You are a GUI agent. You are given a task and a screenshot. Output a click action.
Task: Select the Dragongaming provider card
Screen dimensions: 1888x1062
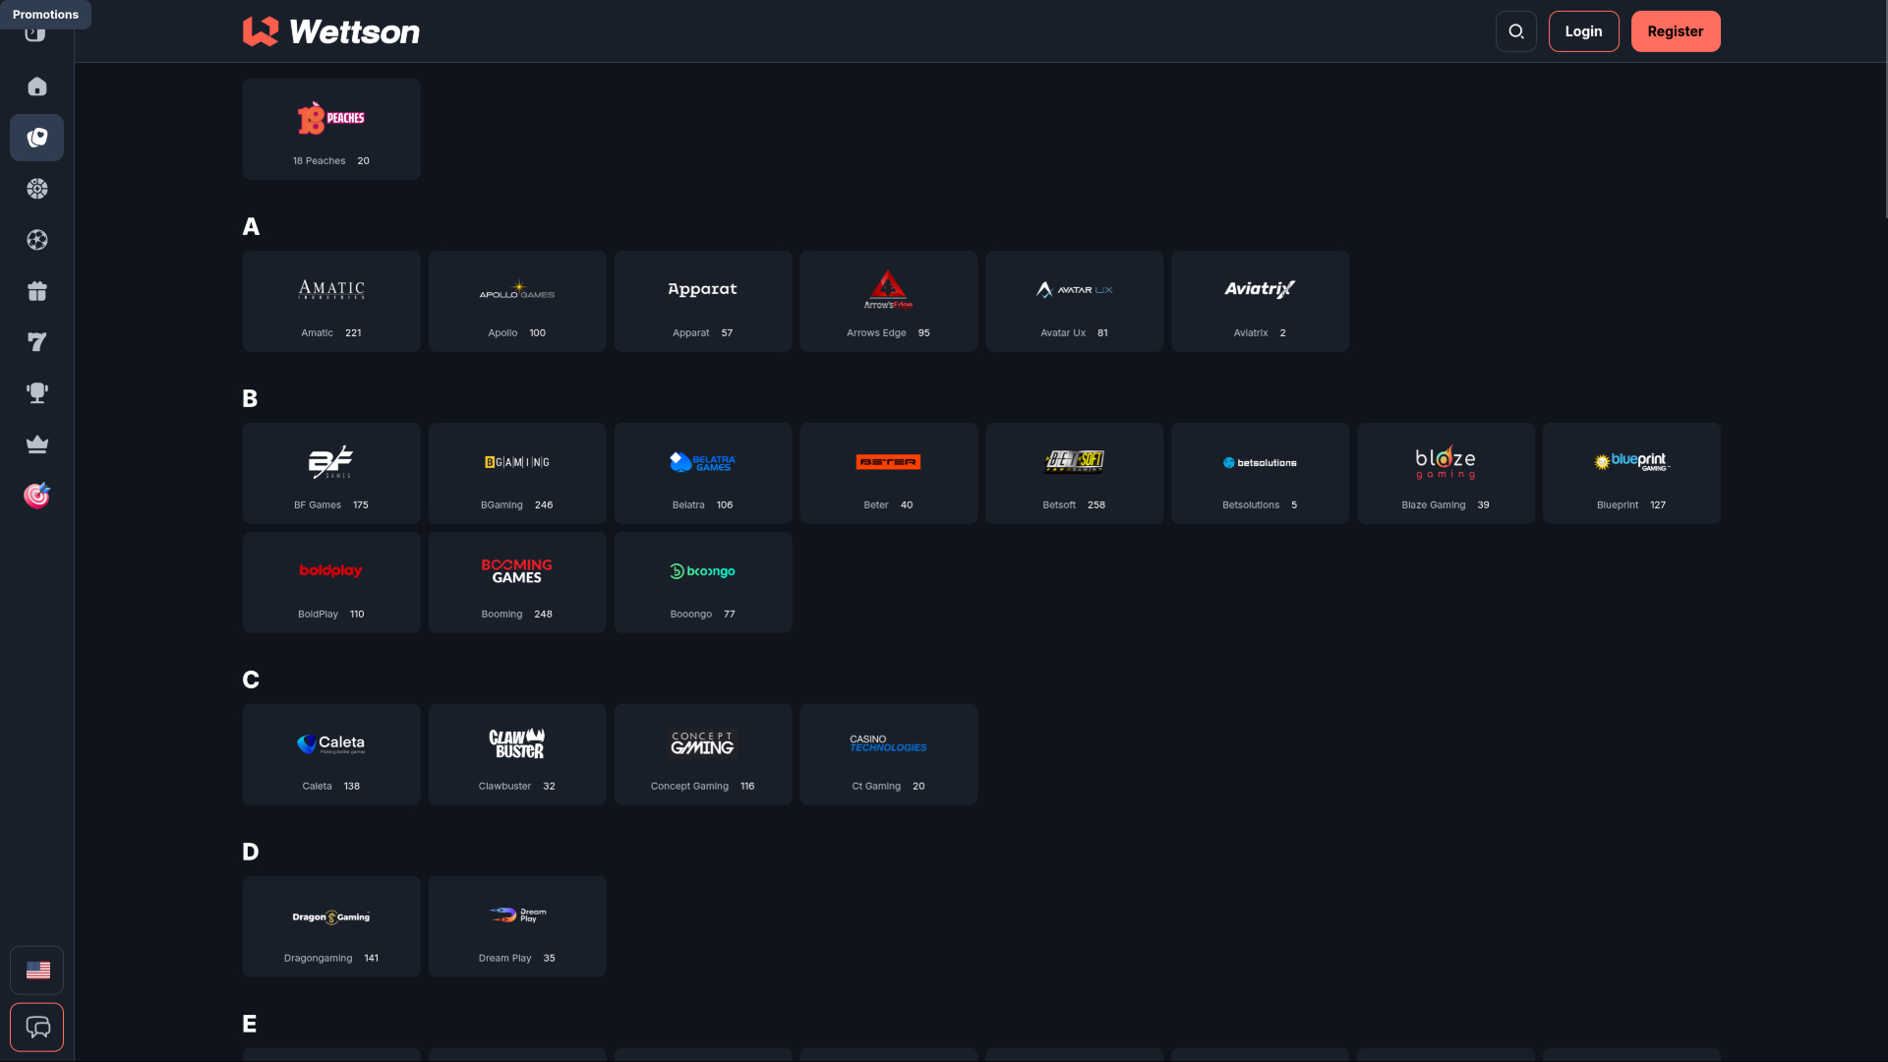click(x=331, y=926)
